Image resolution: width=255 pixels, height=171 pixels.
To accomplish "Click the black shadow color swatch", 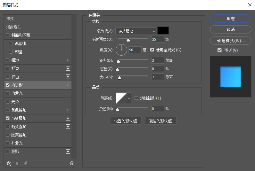I will pos(163,31).
